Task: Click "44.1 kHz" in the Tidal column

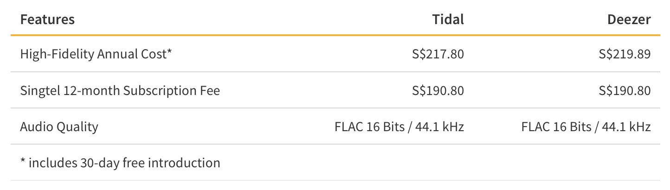Action: tap(439, 127)
